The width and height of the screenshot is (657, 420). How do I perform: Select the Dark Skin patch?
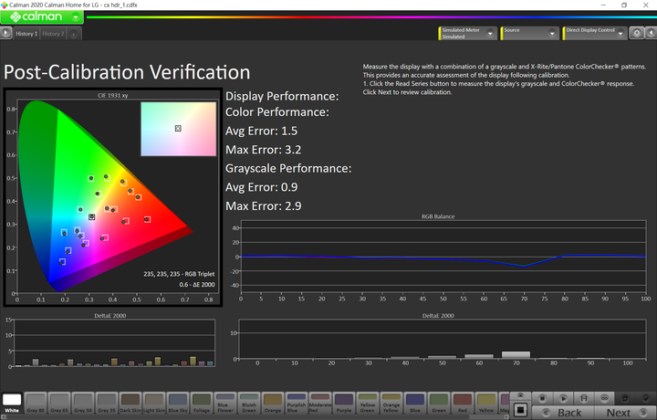(130, 404)
